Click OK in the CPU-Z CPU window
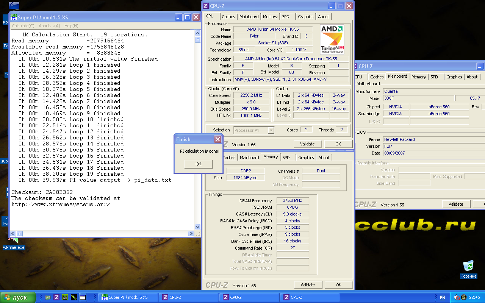Screen dimensions: 485x303 (338, 144)
